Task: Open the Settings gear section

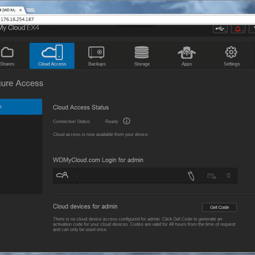Action: 231,56
